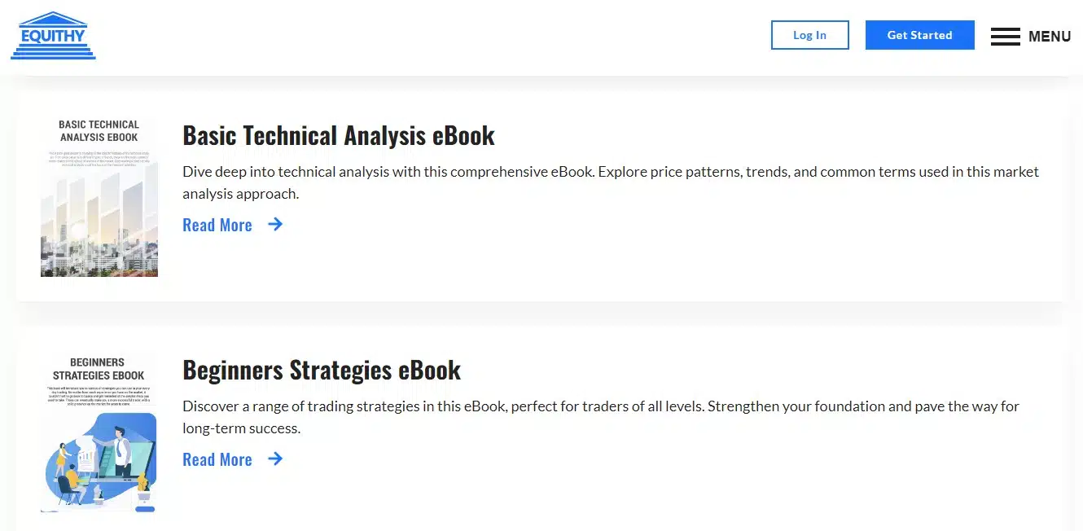Viewport: 1083px width, 531px height.
Task: Click the Technical Analysis eBook description paragraph
Action: pos(611,182)
